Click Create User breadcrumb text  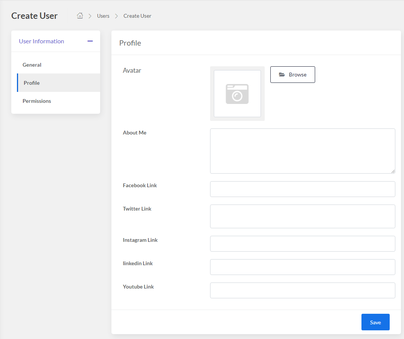(x=137, y=16)
